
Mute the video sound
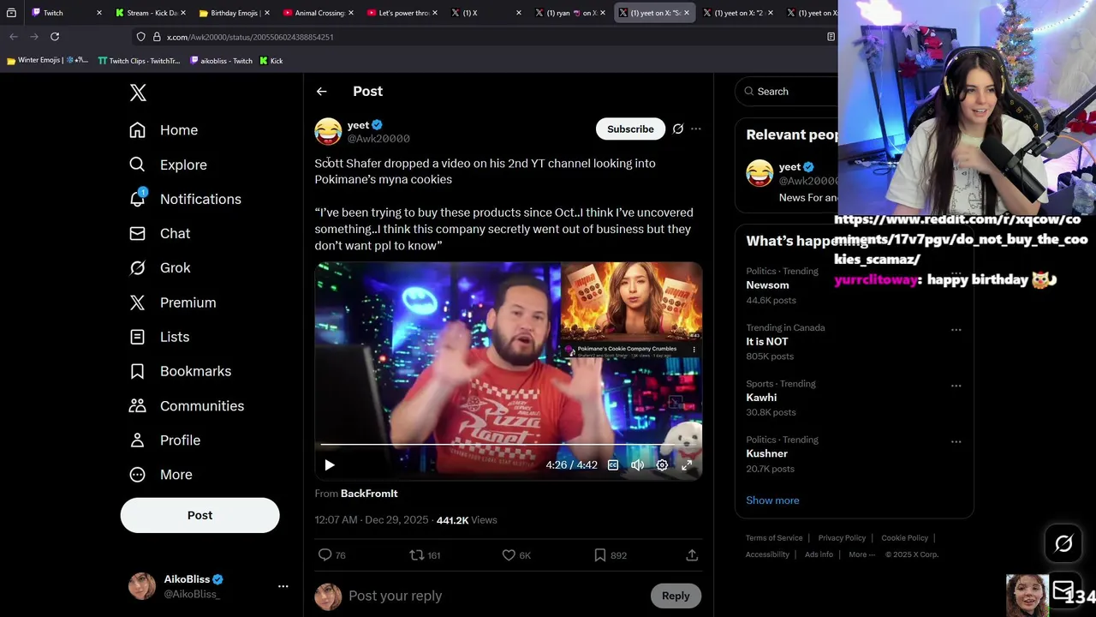637,464
